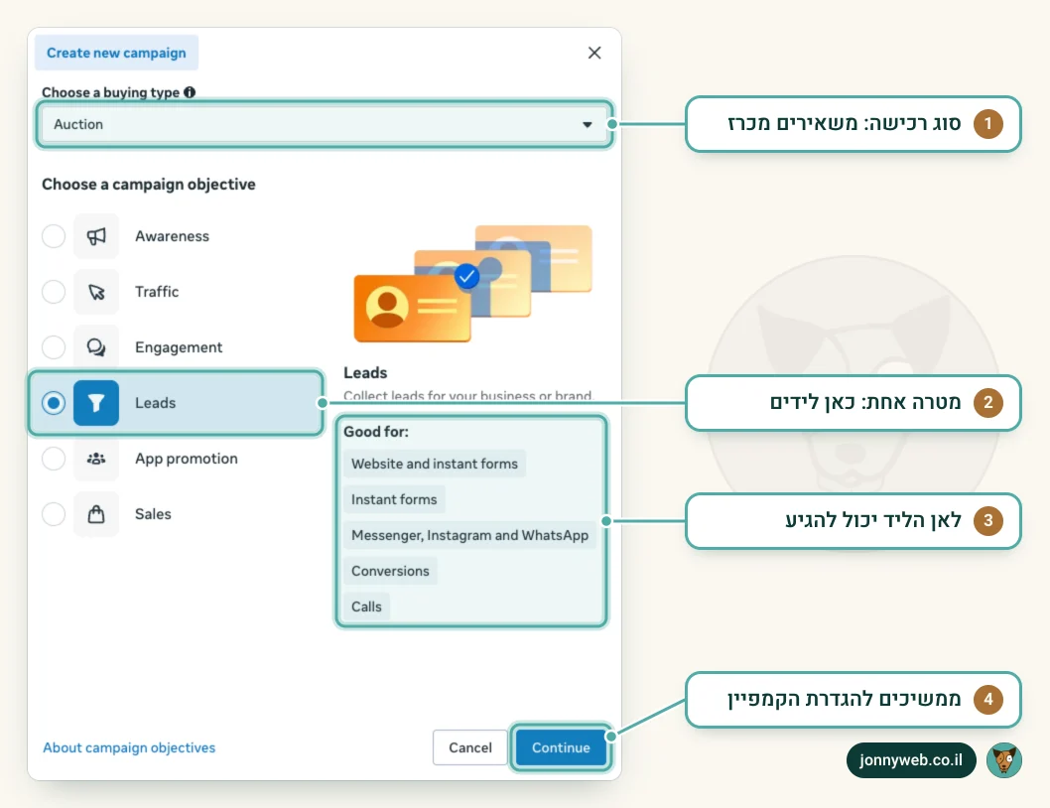
Task: Click the App promotion objective label
Action: [x=187, y=459]
